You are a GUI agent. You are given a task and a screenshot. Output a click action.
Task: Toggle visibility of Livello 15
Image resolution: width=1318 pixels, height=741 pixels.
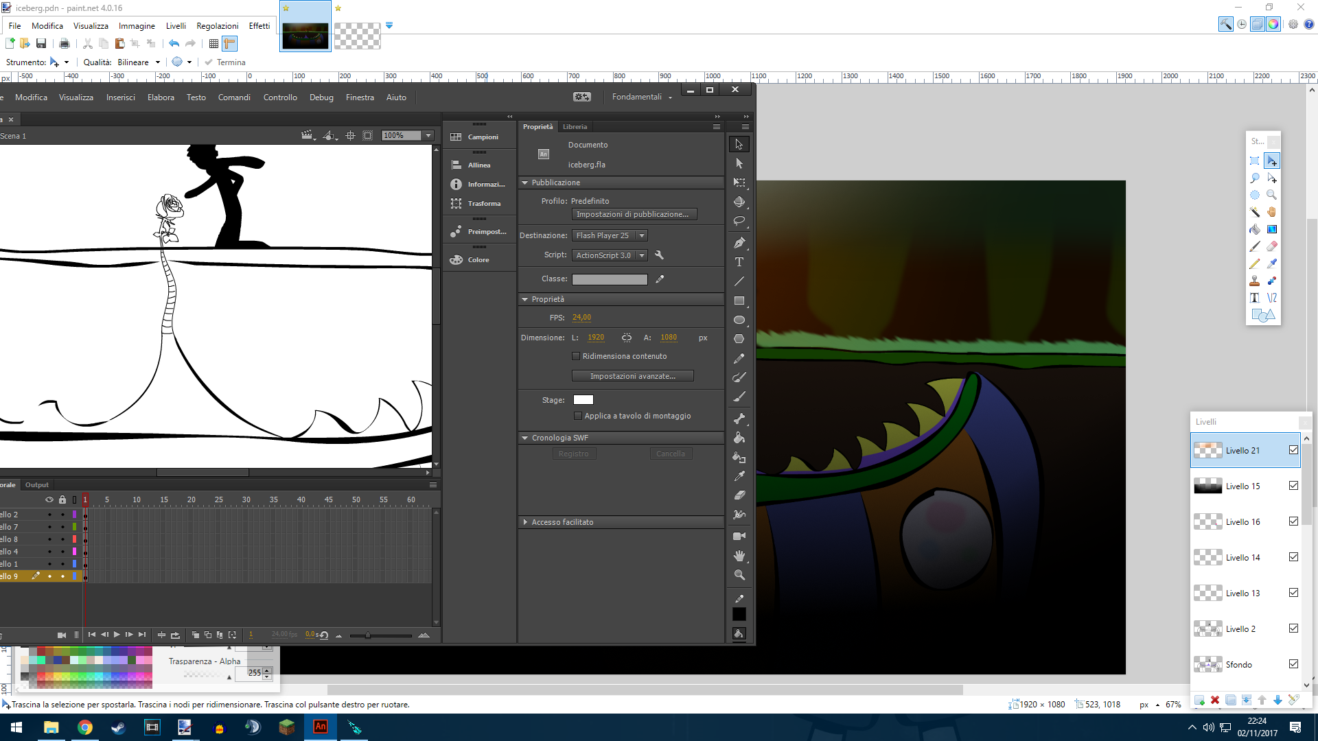1293,486
